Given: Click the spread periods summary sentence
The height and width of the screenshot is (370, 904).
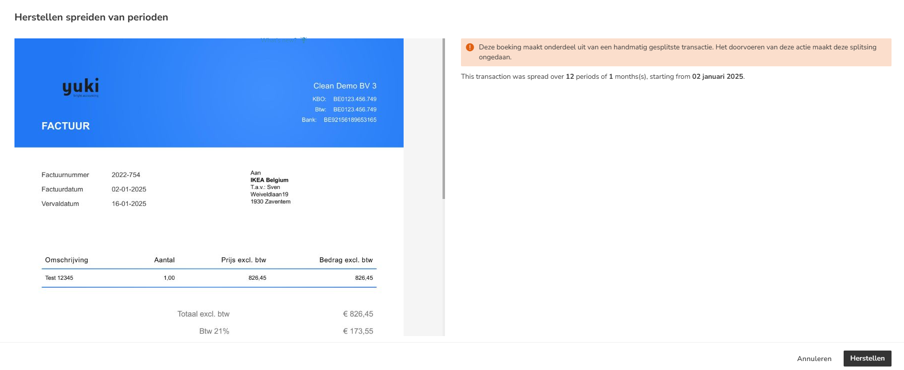Looking at the screenshot, I should [x=603, y=77].
